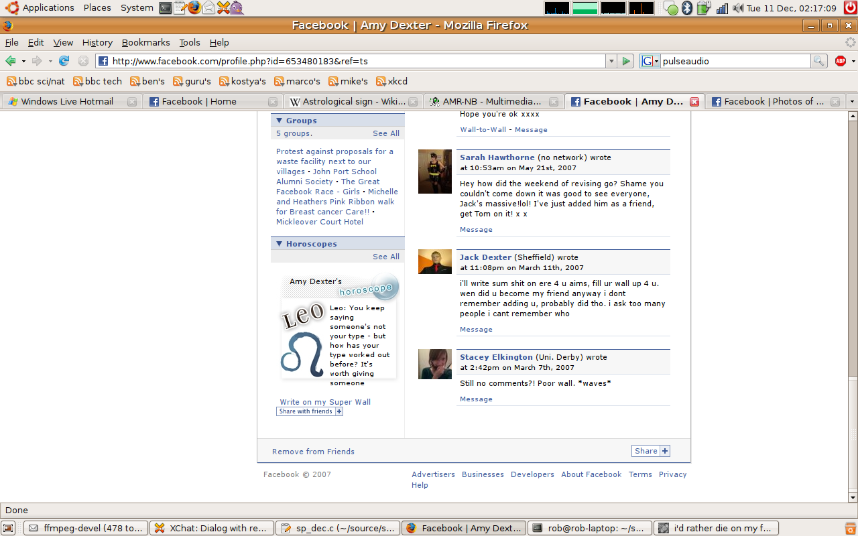
Task: Switch to Facebook Photos tab
Action: pyautogui.click(x=775, y=102)
